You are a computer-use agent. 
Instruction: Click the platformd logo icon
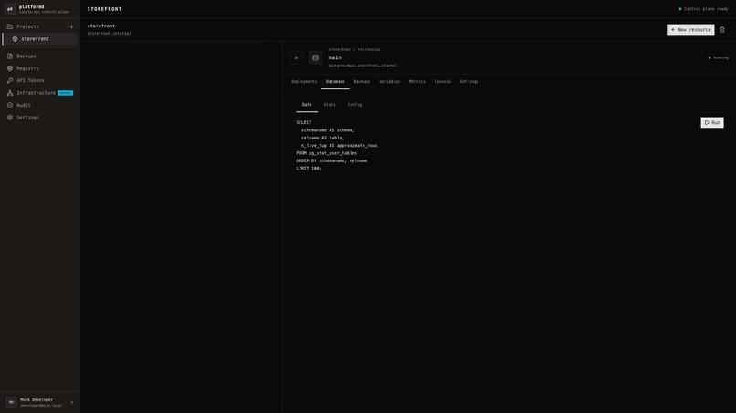tap(10, 9)
